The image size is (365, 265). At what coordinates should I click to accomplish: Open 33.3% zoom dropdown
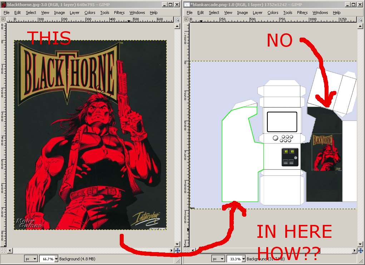pos(244,259)
